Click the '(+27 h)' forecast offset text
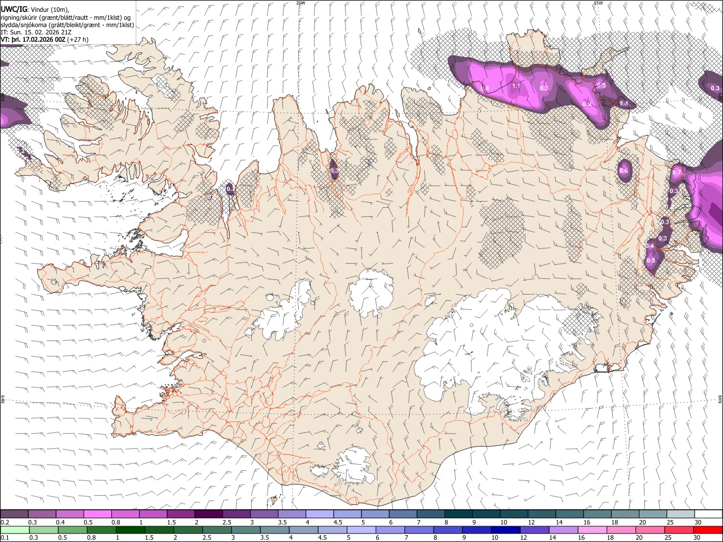This screenshot has height=542, width=723. pyautogui.click(x=78, y=40)
